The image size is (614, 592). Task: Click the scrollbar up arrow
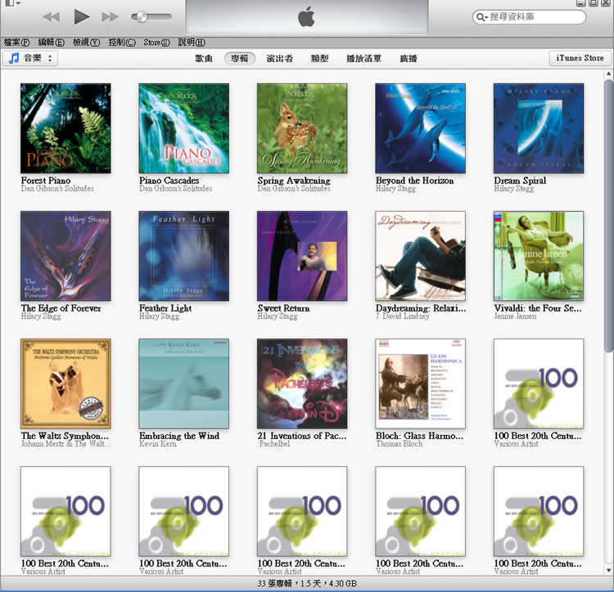click(x=609, y=74)
